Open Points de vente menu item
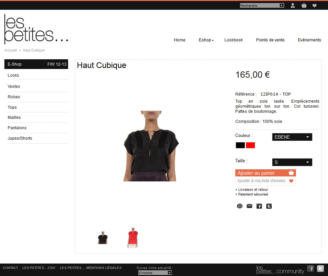 coord(270,40)
